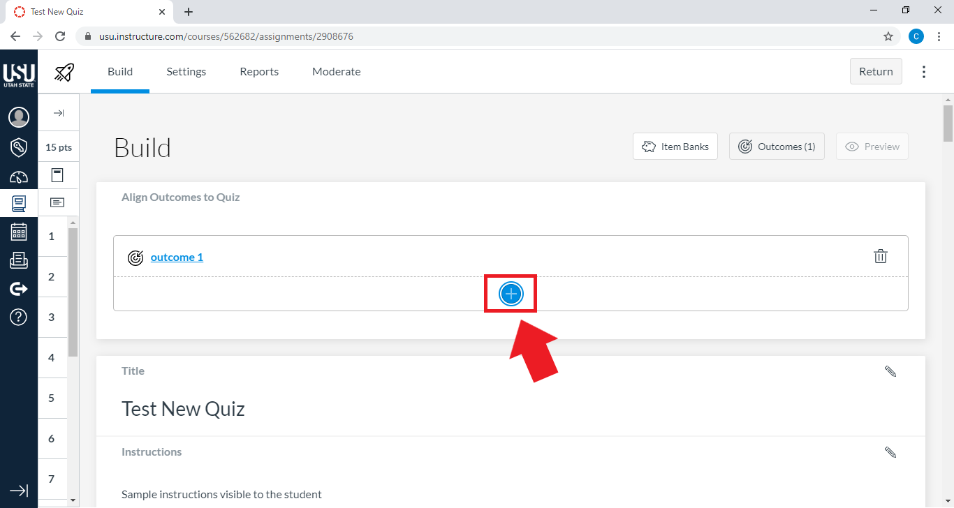Open the Admin shield icon in sidebar
The width and height of the screenshot is (954, 508).
pos(19,147)
